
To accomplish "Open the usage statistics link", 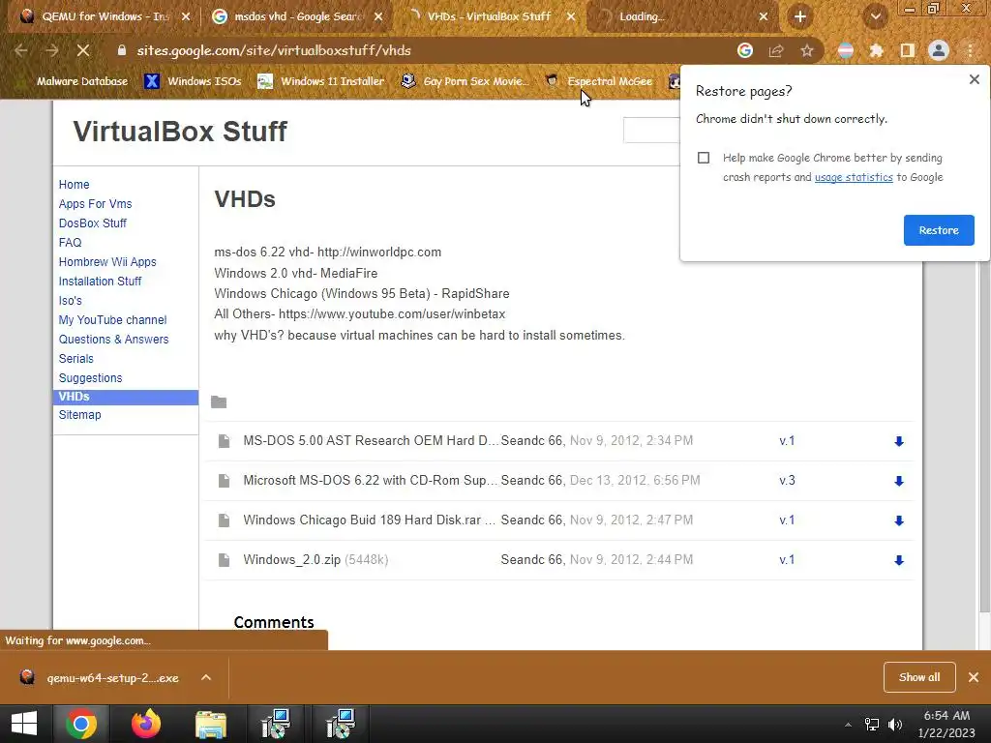I will pos(854,177).
